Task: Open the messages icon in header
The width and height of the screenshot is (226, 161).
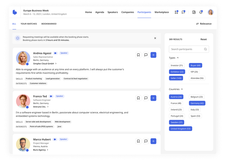Action: pyautogui.click(x=183, y=12)
